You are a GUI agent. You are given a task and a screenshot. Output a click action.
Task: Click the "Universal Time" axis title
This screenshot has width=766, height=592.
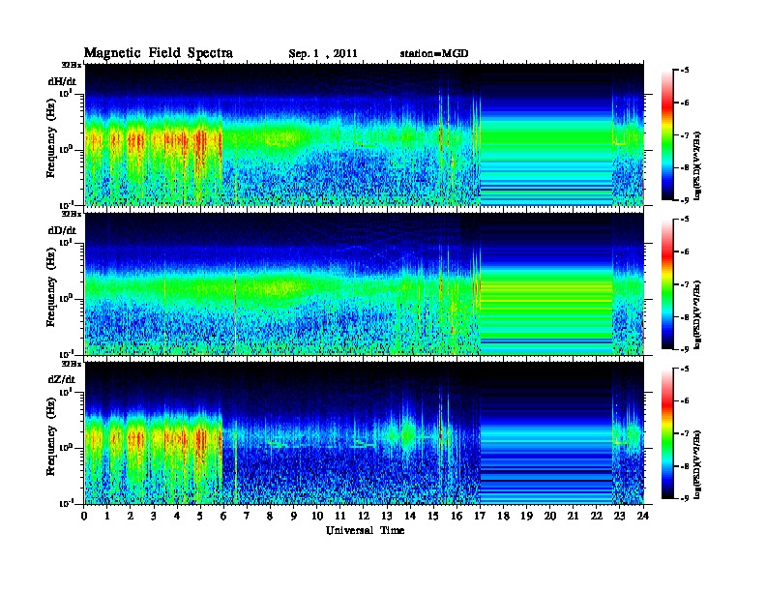[365, 530]
